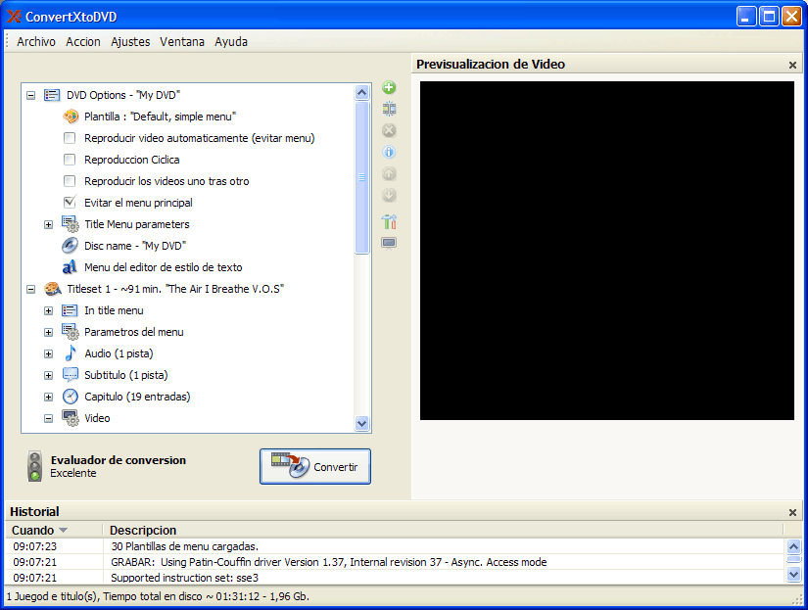Image resolution: width=808 pixels, height=610 pixels.
Task: Click the Title Menu parameters gear icon
Action: click(x=71, y=224)
